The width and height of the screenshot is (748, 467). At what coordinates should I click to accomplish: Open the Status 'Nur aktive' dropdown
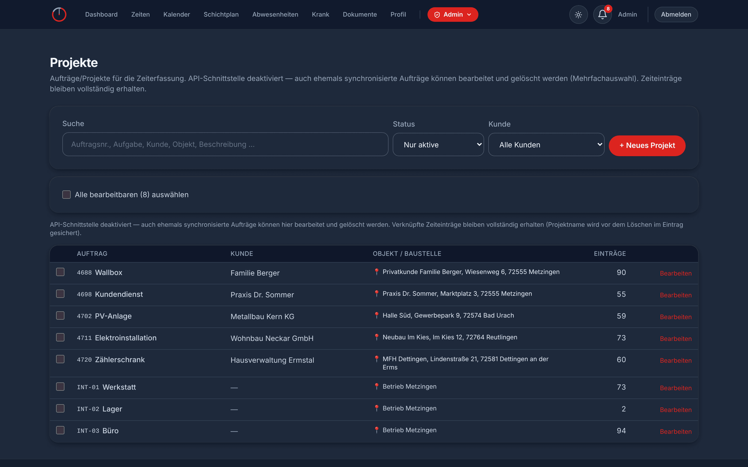(438, 145)
